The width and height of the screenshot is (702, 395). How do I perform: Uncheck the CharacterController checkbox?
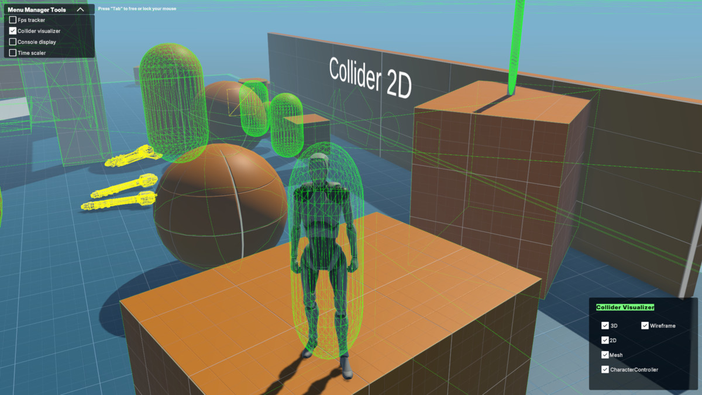coord(605,369)
